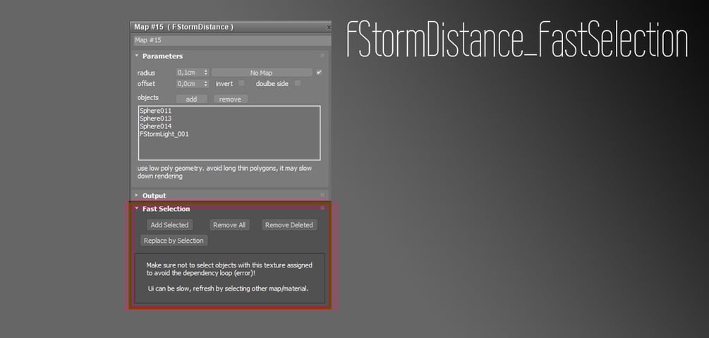Click Replace by Selection button
The image size is (709, 338).
(174, 241)
